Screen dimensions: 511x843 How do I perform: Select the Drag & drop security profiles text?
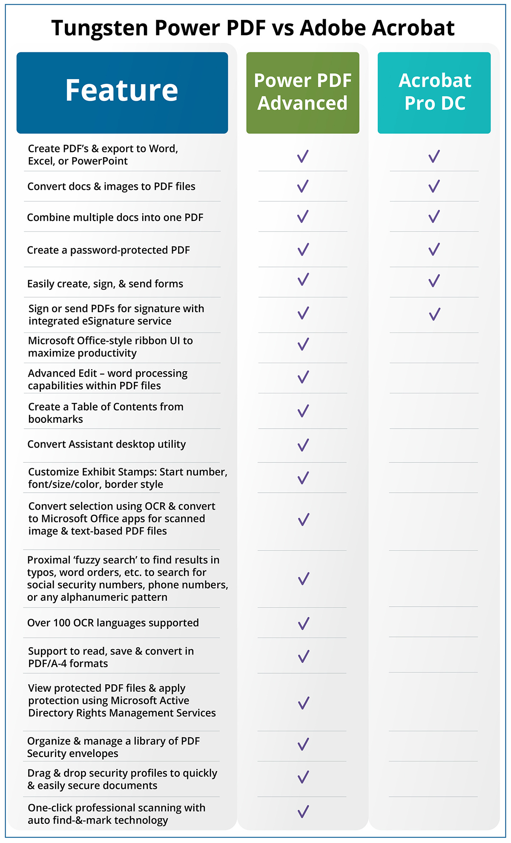point(122,779)
